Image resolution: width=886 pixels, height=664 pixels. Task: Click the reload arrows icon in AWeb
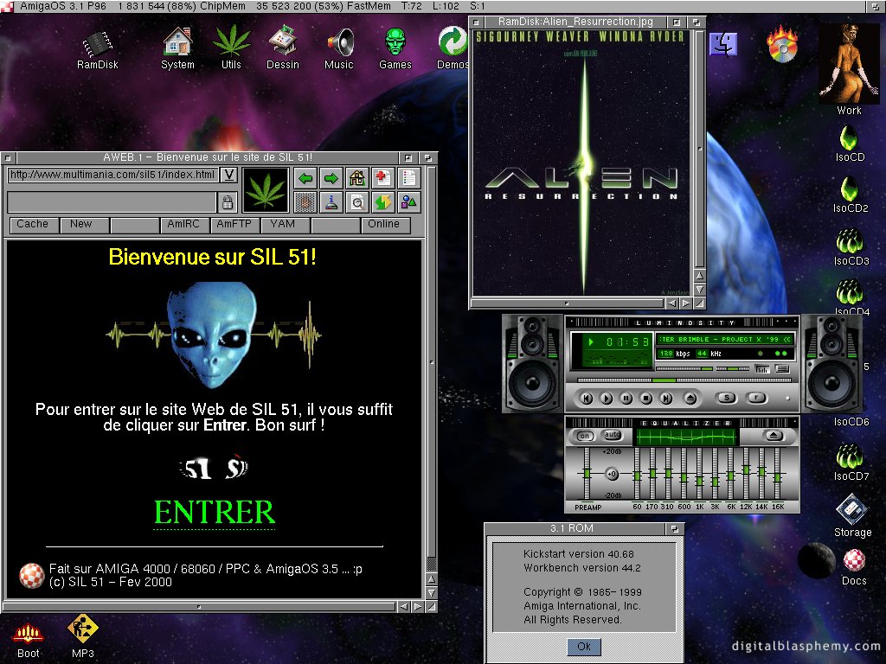[382, 203]
